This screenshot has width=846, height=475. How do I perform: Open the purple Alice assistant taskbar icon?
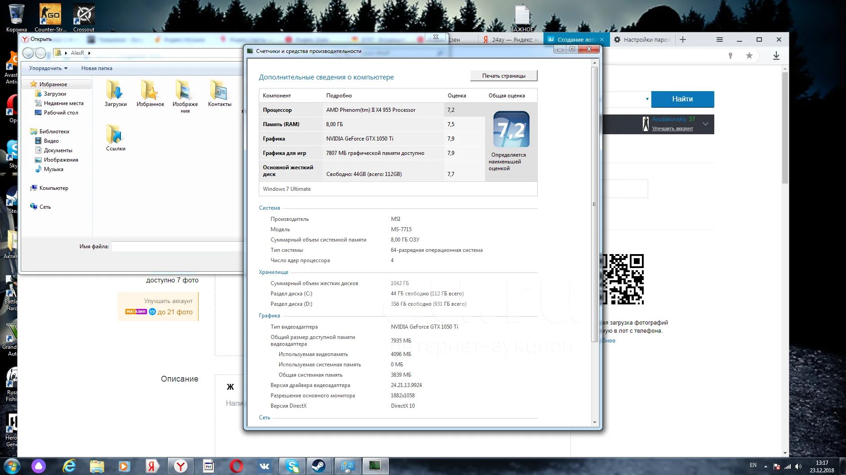coord(39,466)
